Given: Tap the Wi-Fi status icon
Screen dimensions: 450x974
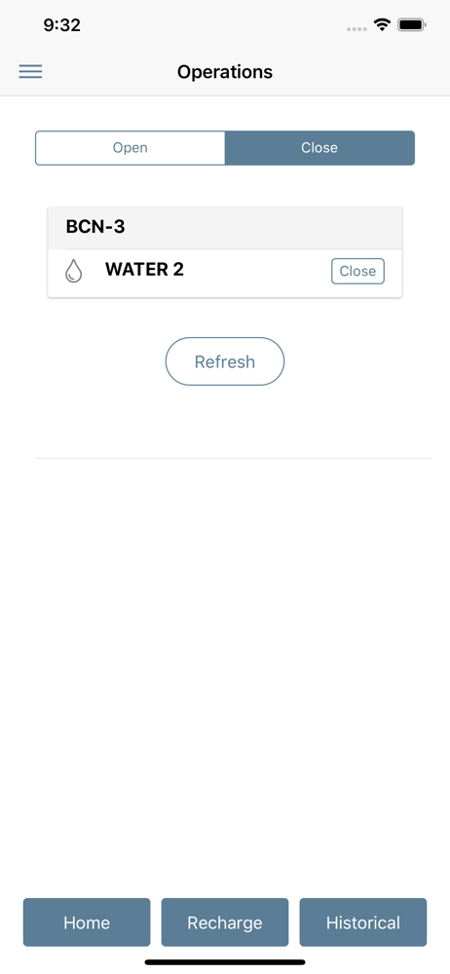Looking at the screenshot, I should click(x=382, y=25).
